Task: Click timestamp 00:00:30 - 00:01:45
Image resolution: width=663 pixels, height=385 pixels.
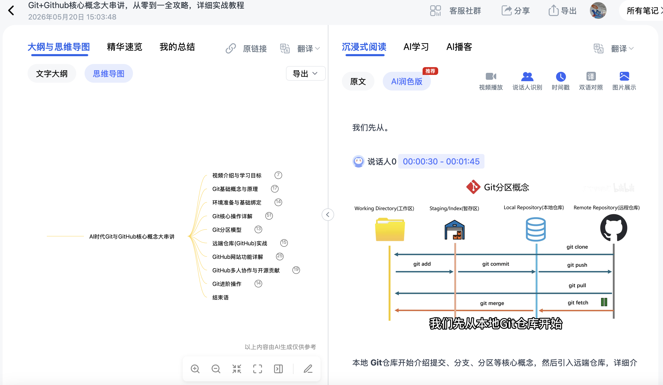Action: [441, 161]
